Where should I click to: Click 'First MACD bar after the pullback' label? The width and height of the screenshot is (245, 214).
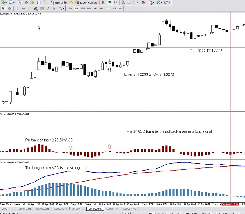(x=169, y=131)
